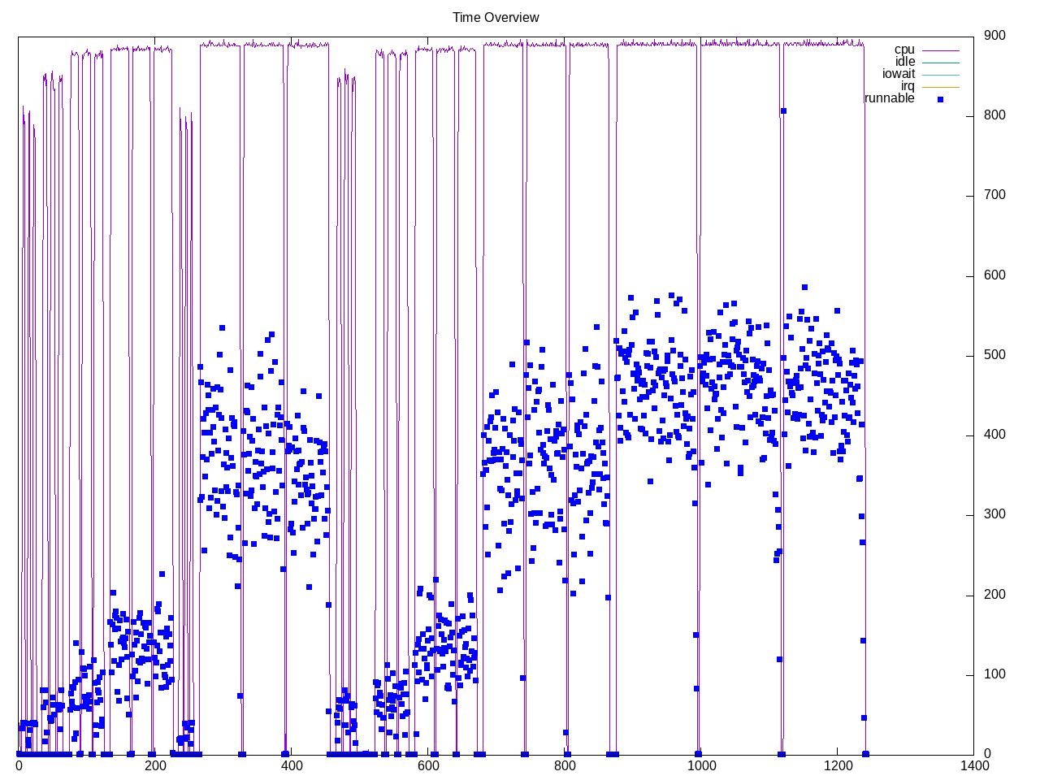
Task: Click the 1000 tick label on x-axis
Action: coord(701,765)
